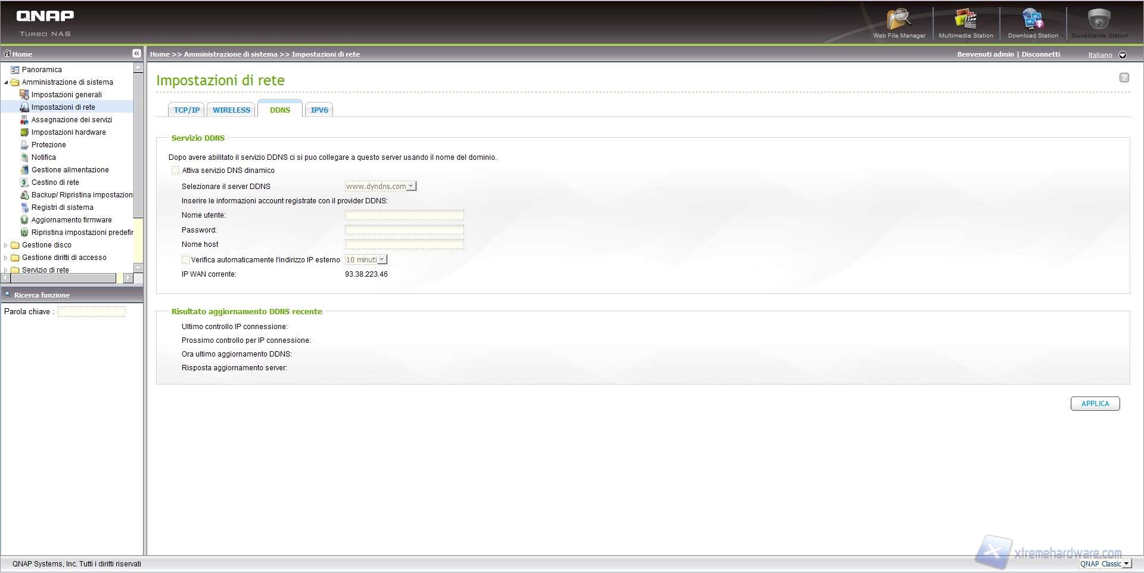
Task: Click the APPLICA button
Action: [x=1095, y=404]
